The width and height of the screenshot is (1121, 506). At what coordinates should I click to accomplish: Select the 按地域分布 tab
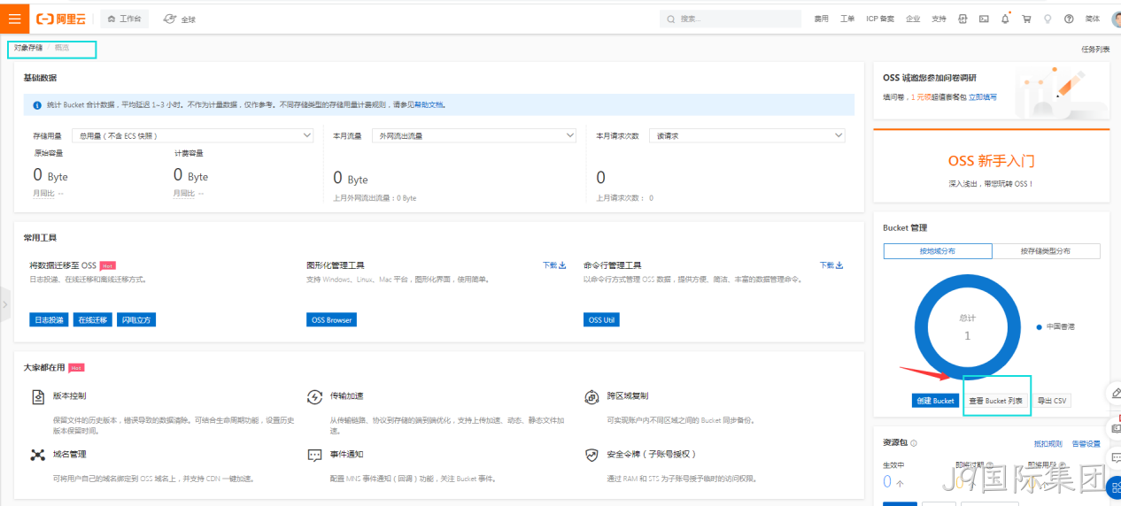(x=938, y=251)
